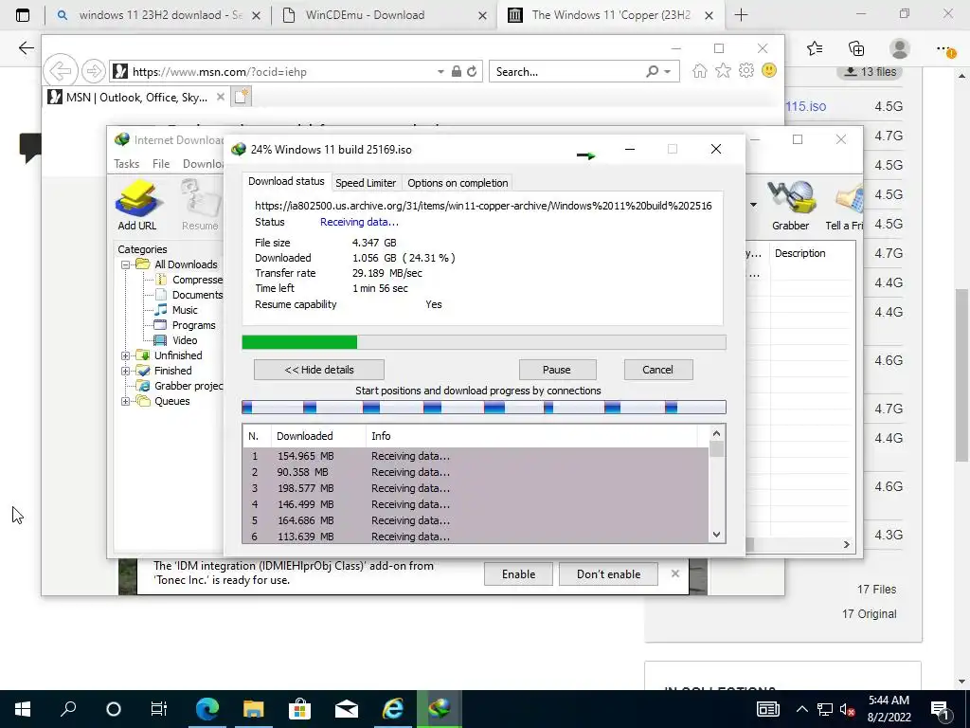Show hidden system tray icons

tap(801, 709)
